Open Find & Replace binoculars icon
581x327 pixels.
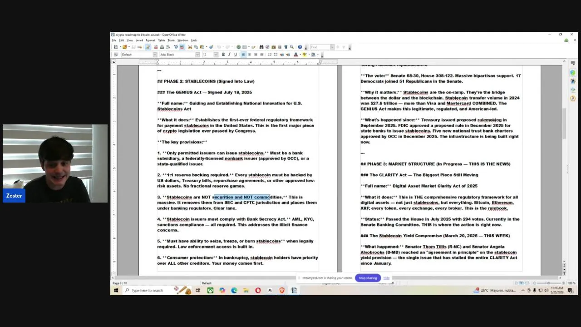click(261, 47)
